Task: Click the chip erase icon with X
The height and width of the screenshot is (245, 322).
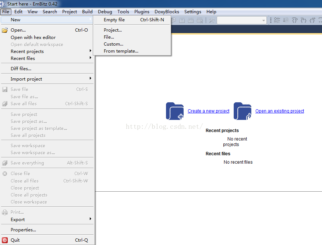Action: click(200, 20)
